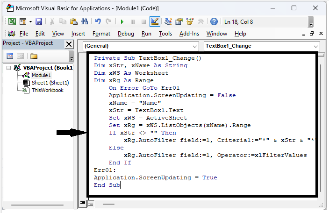
Task: Click the View Object icon in Project pane
Action: tap(21, 56)
